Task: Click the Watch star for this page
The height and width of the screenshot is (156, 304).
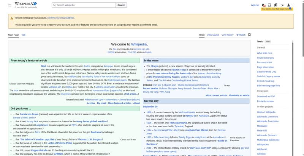Action: 241,35
